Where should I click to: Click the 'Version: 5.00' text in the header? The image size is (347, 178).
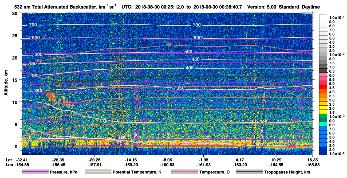coord(262,7)
